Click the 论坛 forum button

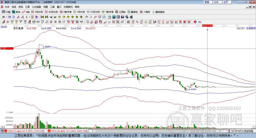coord(217,2)
